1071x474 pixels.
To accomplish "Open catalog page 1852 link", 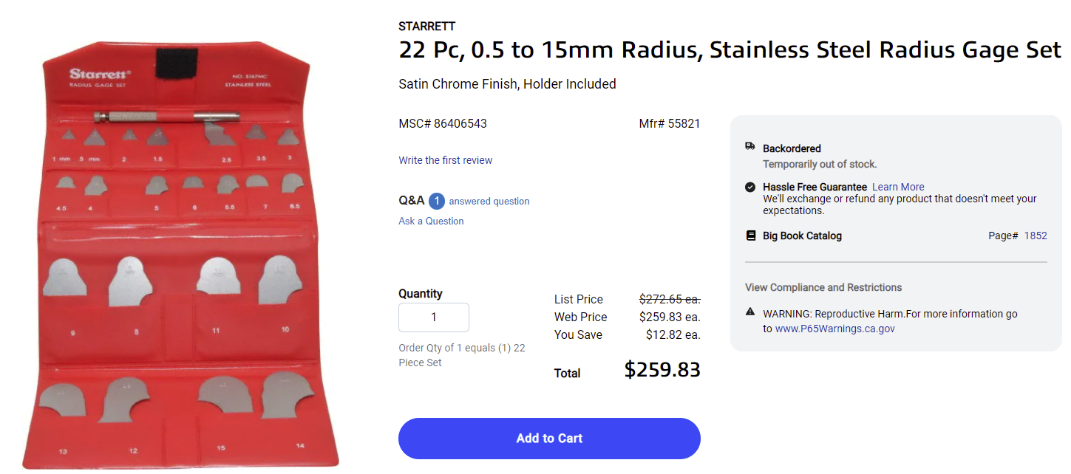I will (x=1036, y=236).
